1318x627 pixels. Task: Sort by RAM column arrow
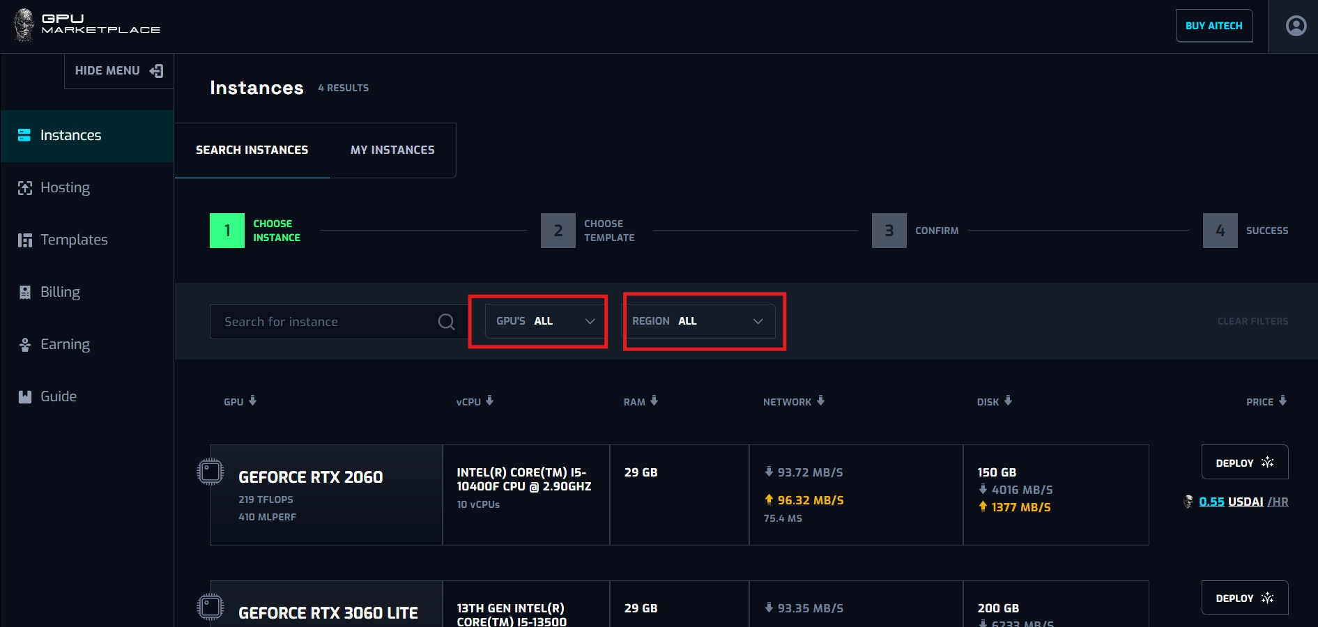(x=654, y=401)
